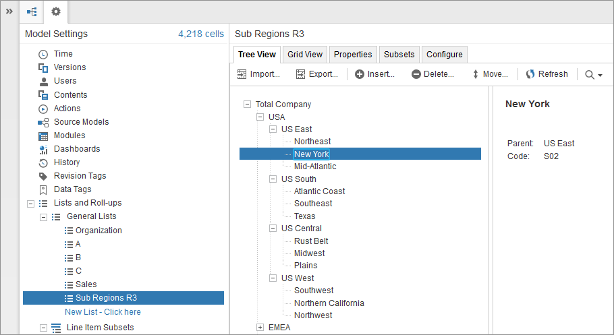Click the Lists and Roll-ups list icon
Viewport: 614px width, 335px height.
[x=43, y=203]
